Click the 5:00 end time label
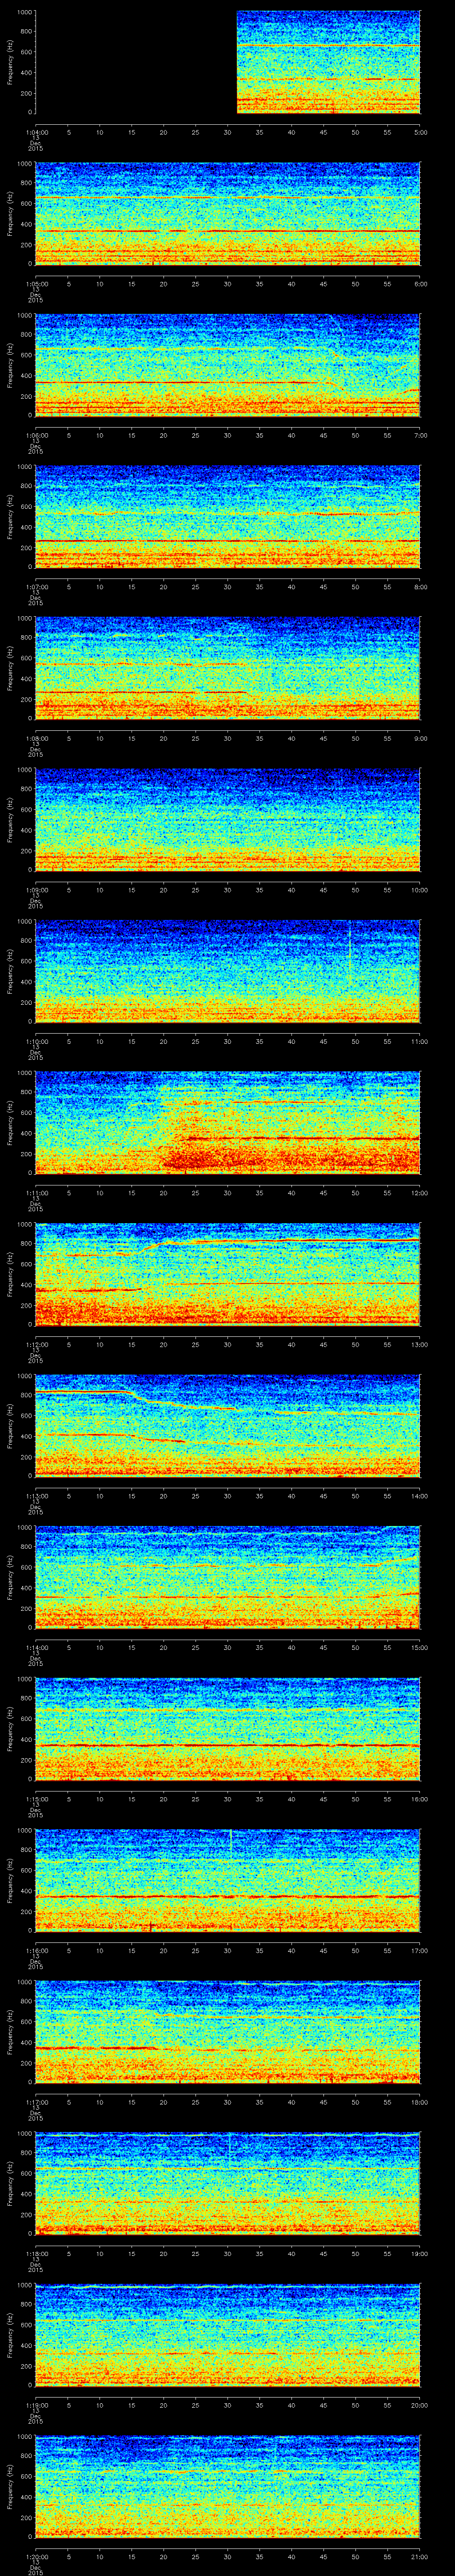Image resolution: width=455 pixels, height=2576 pixels. [420, 131]
